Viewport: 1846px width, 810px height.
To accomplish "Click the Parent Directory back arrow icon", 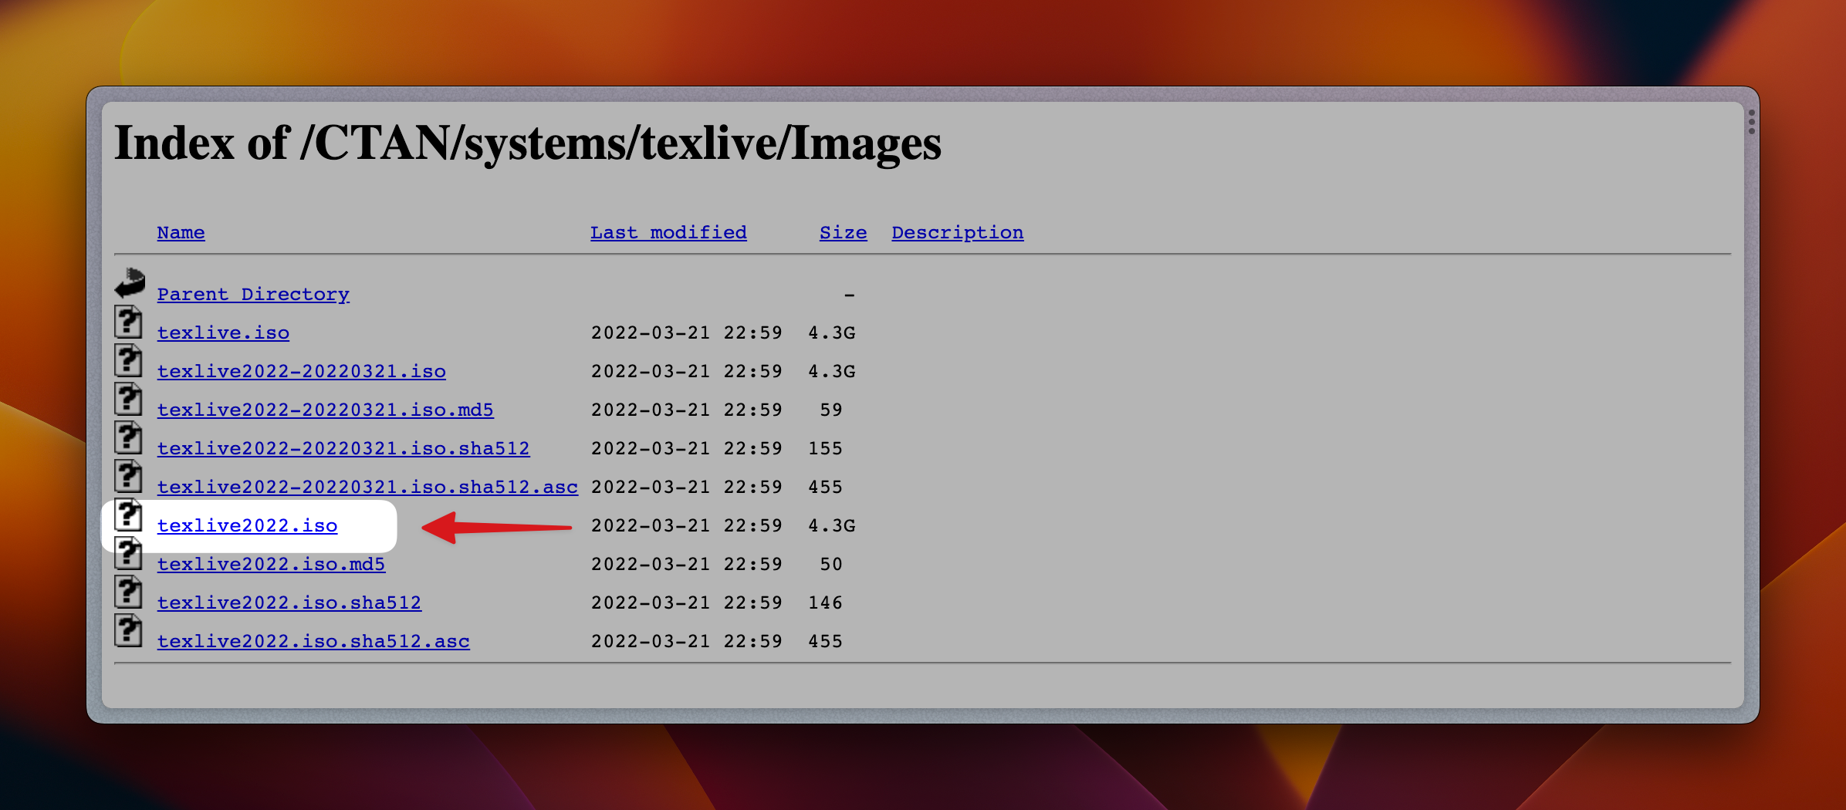I will (130, 283).
